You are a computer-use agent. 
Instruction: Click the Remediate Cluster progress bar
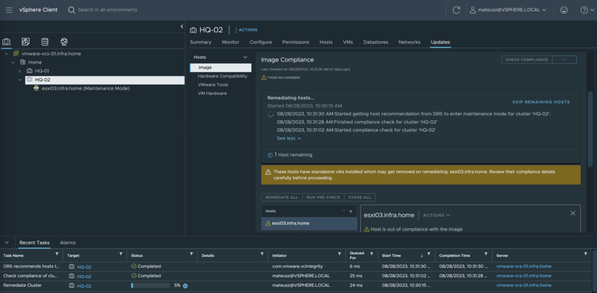[x=150, y=285]
